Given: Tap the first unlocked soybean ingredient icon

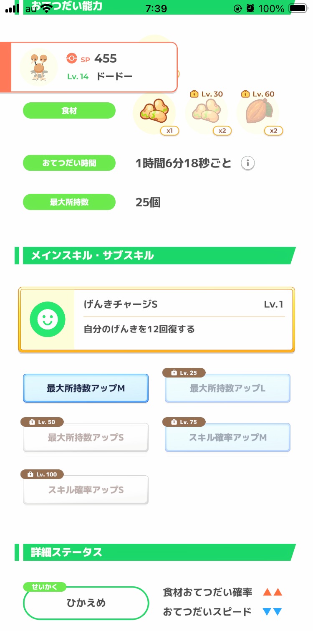Looking at the screenshot, I should 154,112.
